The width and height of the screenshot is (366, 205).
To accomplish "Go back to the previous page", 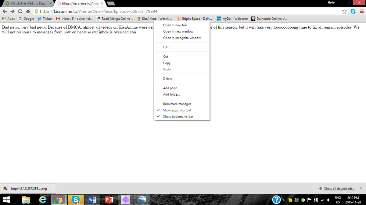I will coord(5,11).
